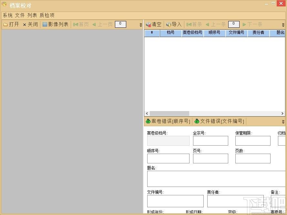287x215 pixels.
Task: Click the 打开 folder icon
Action: 5,25
